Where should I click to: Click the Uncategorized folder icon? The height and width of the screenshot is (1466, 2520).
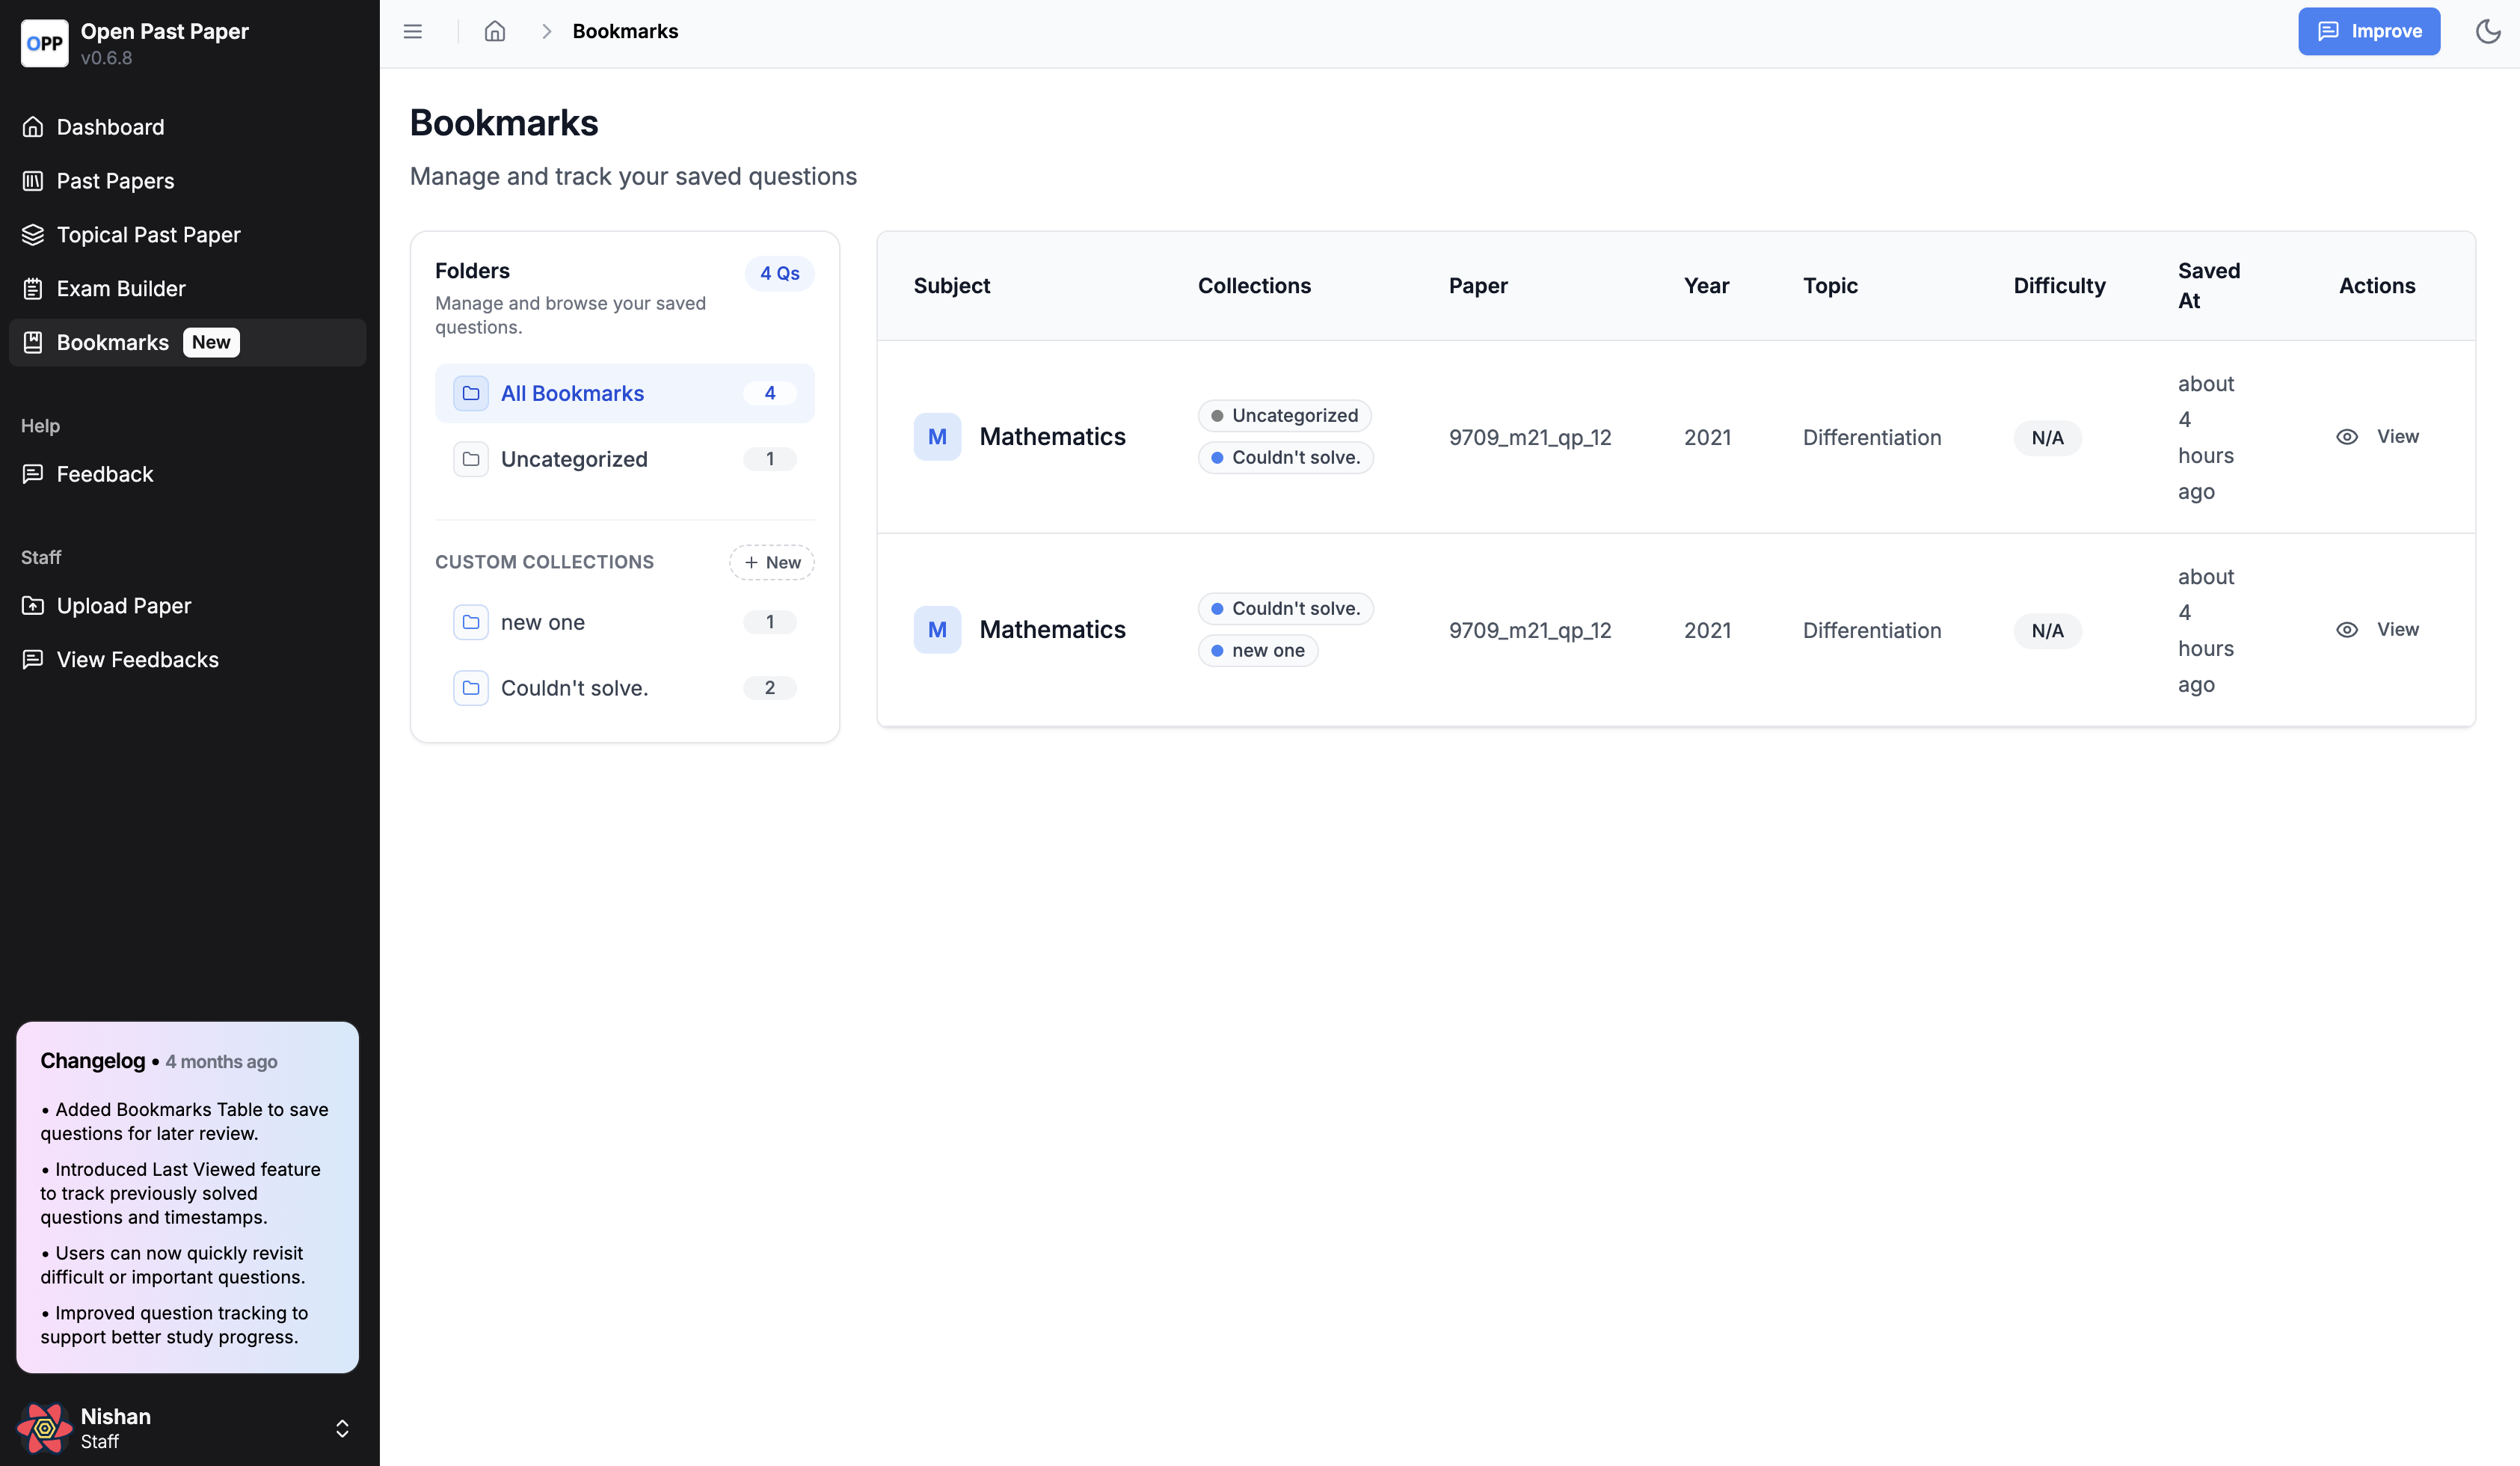coord(471,459)
